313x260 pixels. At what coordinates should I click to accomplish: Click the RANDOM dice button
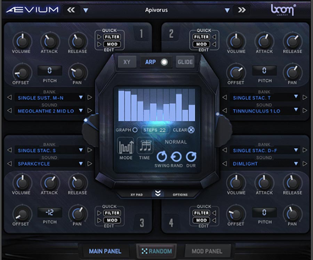tap(156, 251)
